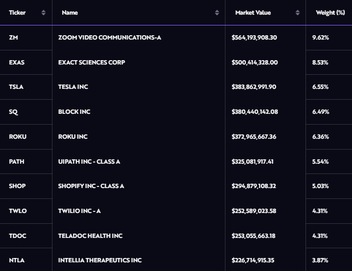Click the ROKU ticker symbol

click(x=17, y=137)
